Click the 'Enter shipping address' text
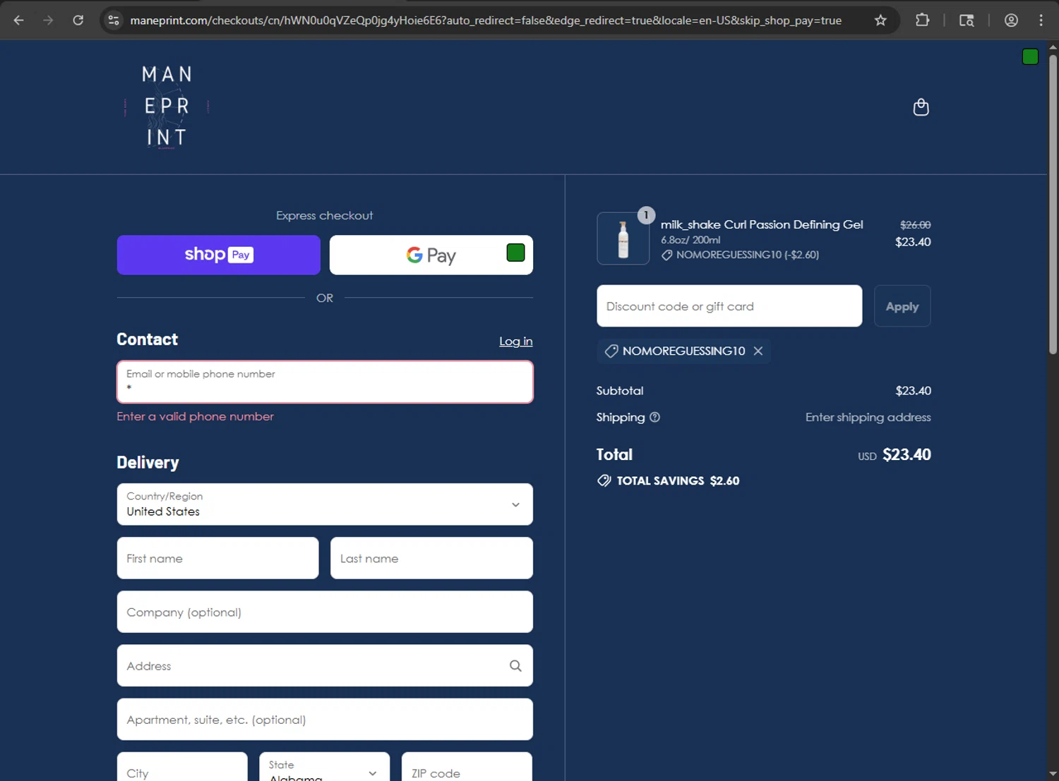The height and width of the screenshot is (781, 1059). (868, 417)
